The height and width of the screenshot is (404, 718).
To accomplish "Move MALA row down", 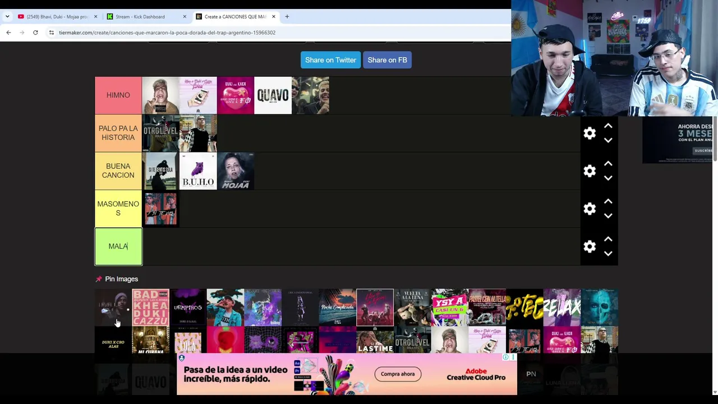I will pyautogui.click(x=608, y=253).
